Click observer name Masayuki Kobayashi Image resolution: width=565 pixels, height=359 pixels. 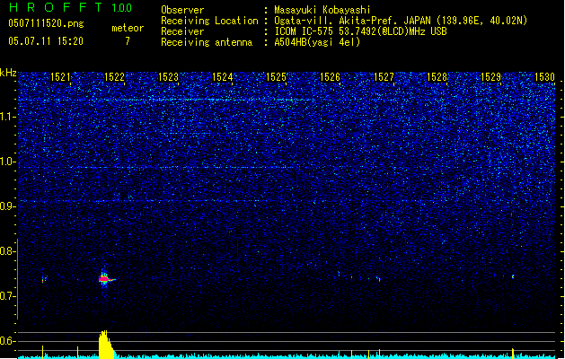pos(322,10)
